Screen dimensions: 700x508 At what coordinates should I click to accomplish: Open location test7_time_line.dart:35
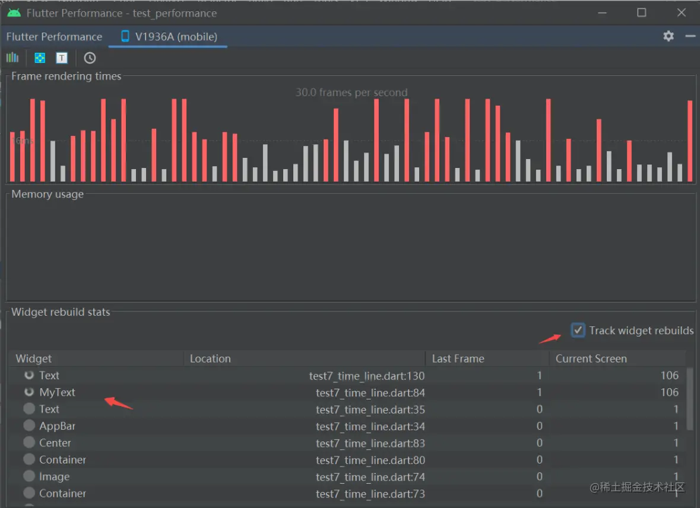pyautogui.click(x=370, y=409)
